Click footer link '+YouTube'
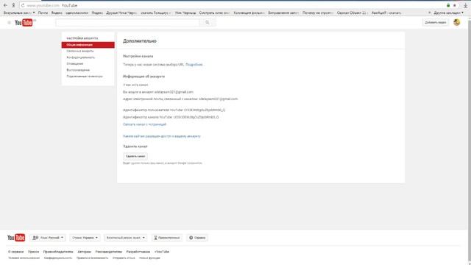This screenshot has height=265, width=471. [162, 252]
